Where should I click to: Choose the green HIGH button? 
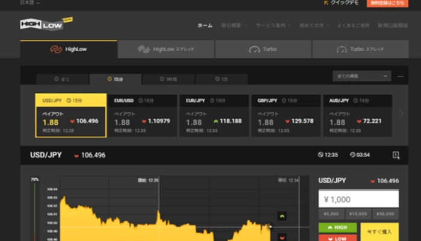pos(338,228)
